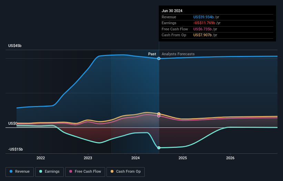Click the 2026 x-axis label
This screenshot has width=283, height=181.
point(230,158)
